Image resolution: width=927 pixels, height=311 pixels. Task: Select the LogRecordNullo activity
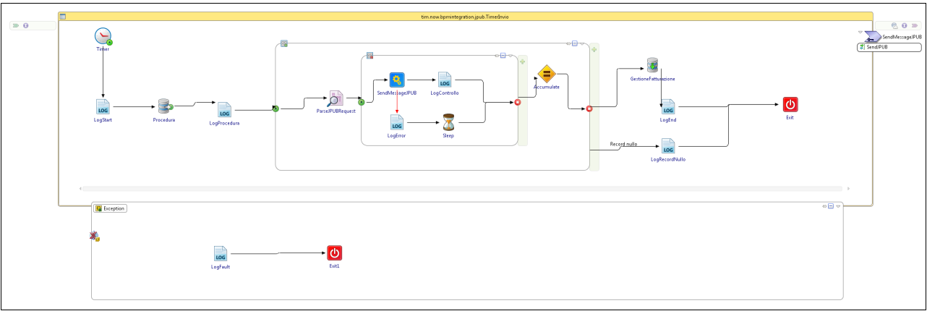coord(668,147)
